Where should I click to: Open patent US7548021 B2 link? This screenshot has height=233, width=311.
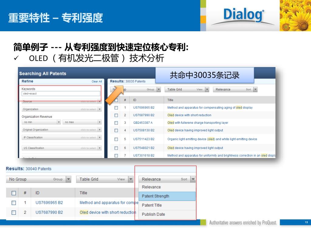[x=144, y=148]
